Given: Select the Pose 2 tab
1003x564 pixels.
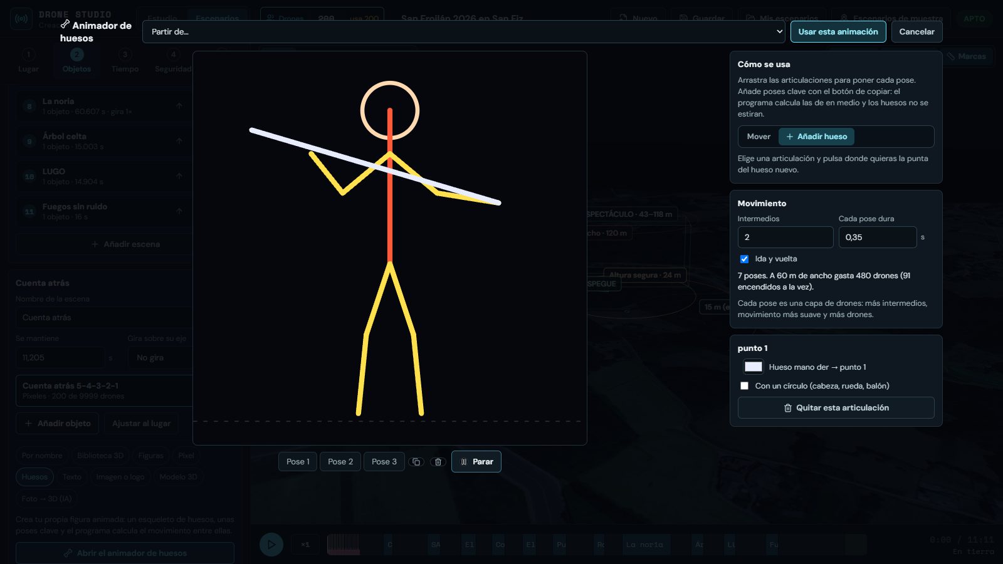Looking at the screenshot, I should click(340, 462).
